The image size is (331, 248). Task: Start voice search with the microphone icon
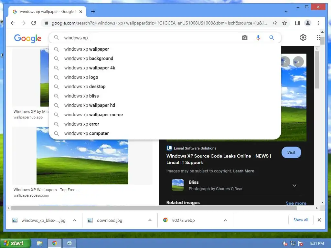258,38
